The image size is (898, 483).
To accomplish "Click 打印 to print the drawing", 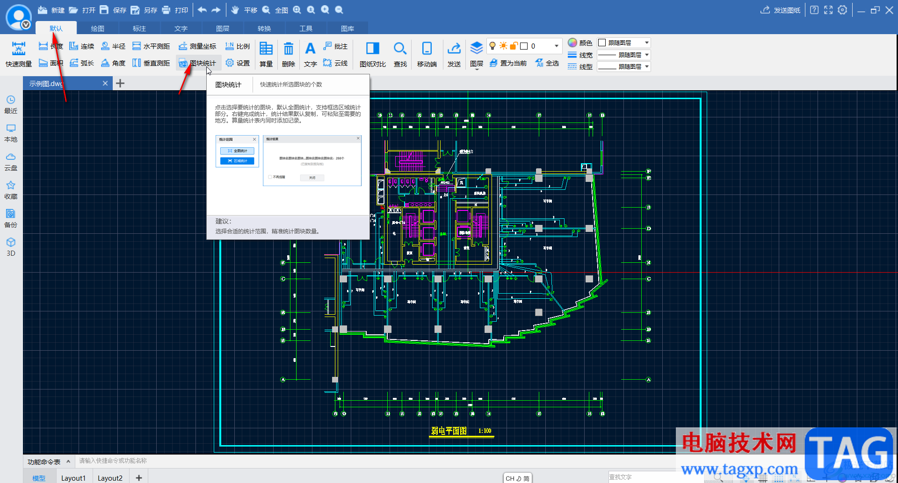I will 174,10.
